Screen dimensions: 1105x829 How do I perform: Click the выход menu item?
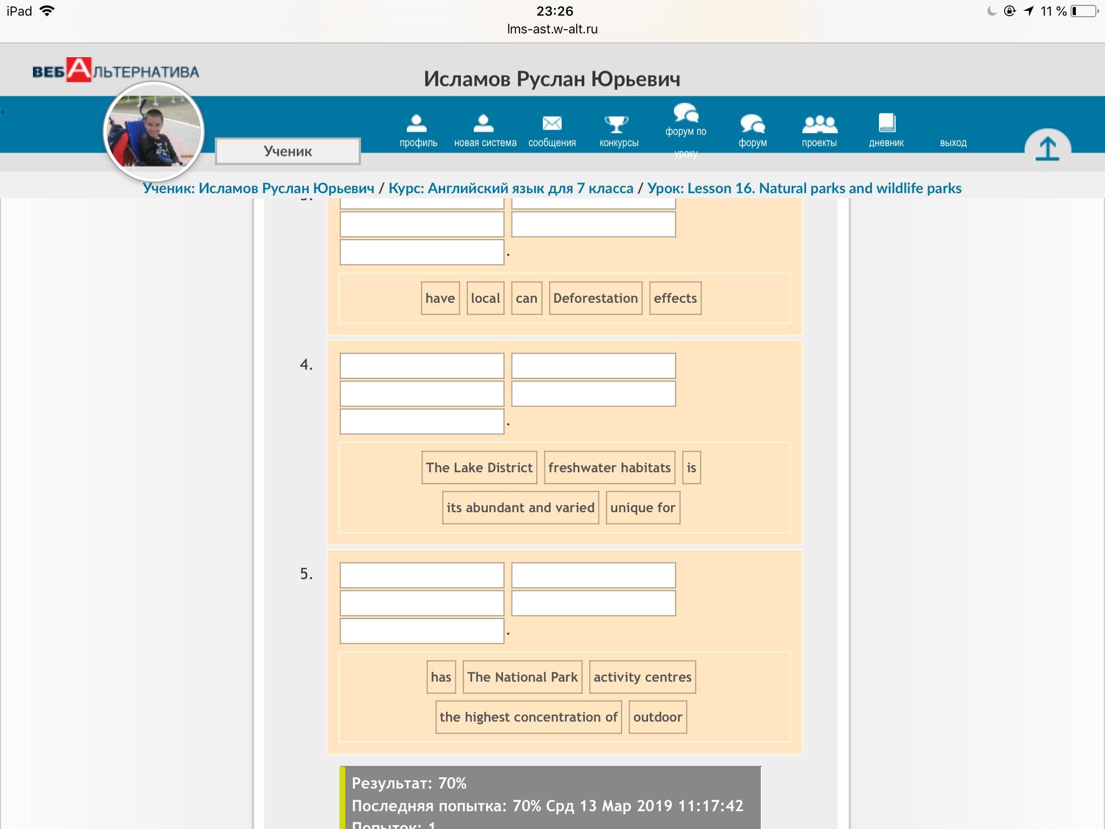pyautogui.click(x=953, y=142)
